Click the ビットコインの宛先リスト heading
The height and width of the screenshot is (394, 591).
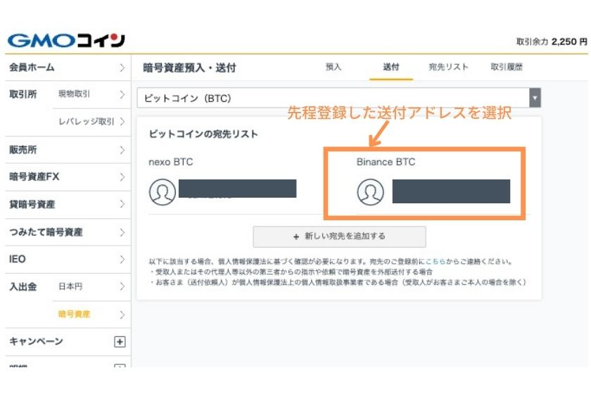pos(203,134)
